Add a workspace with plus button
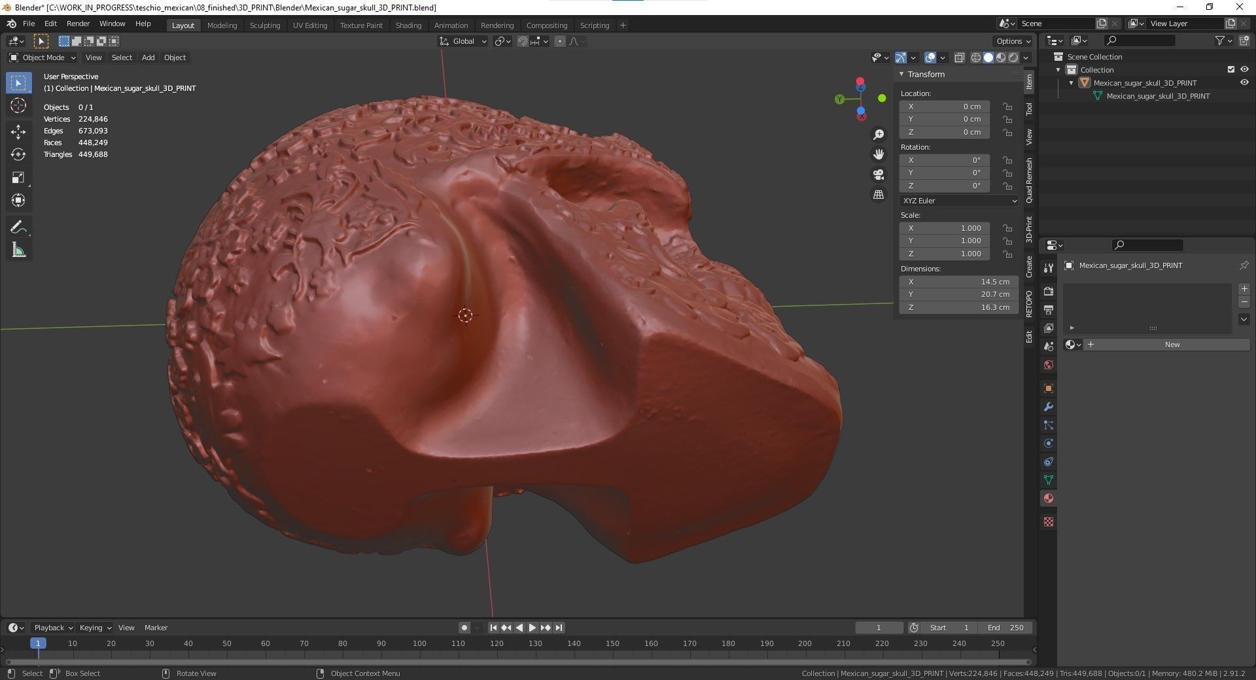Screen dimensions: 1256x680 623,25
